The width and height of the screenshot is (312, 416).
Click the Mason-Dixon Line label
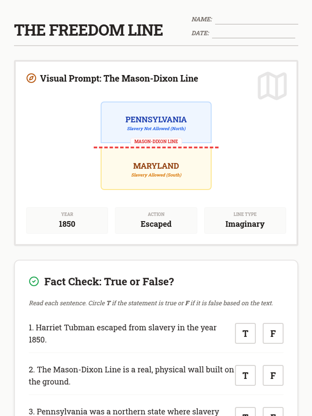click(156, 141)
